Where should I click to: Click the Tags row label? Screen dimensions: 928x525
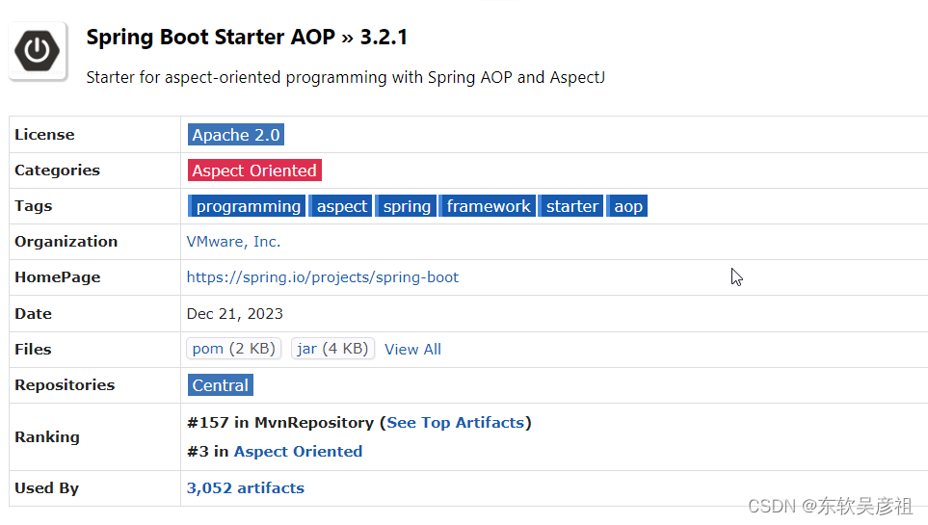tap(33, 206)
